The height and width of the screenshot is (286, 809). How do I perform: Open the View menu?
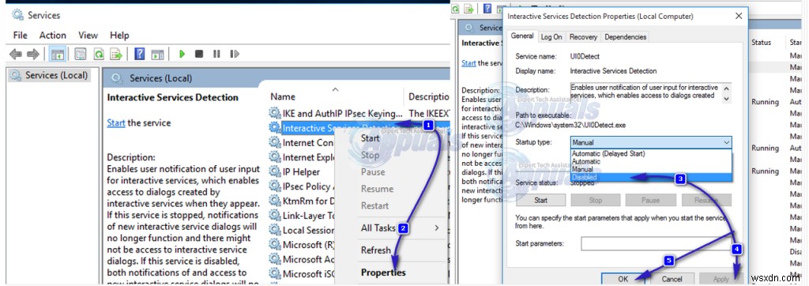pos(88,35)
